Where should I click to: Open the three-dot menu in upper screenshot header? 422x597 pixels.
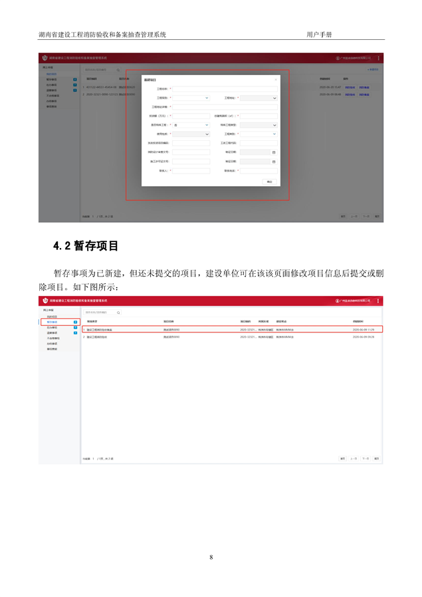(378, 59)
